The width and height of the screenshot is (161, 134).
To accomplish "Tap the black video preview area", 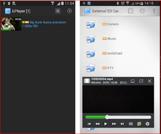I will [x=118, y=99].
